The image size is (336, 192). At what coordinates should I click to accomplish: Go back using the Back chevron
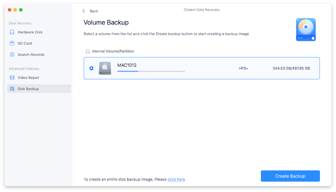pyautogui.click(x=84, y=11)
